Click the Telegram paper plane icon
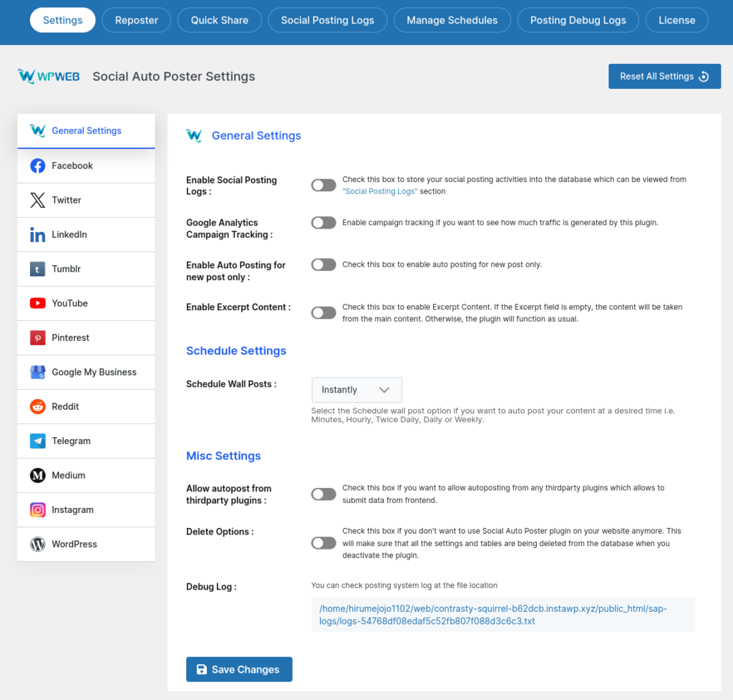The height and width of the screenshot is (700, 733). click(38, 441)
